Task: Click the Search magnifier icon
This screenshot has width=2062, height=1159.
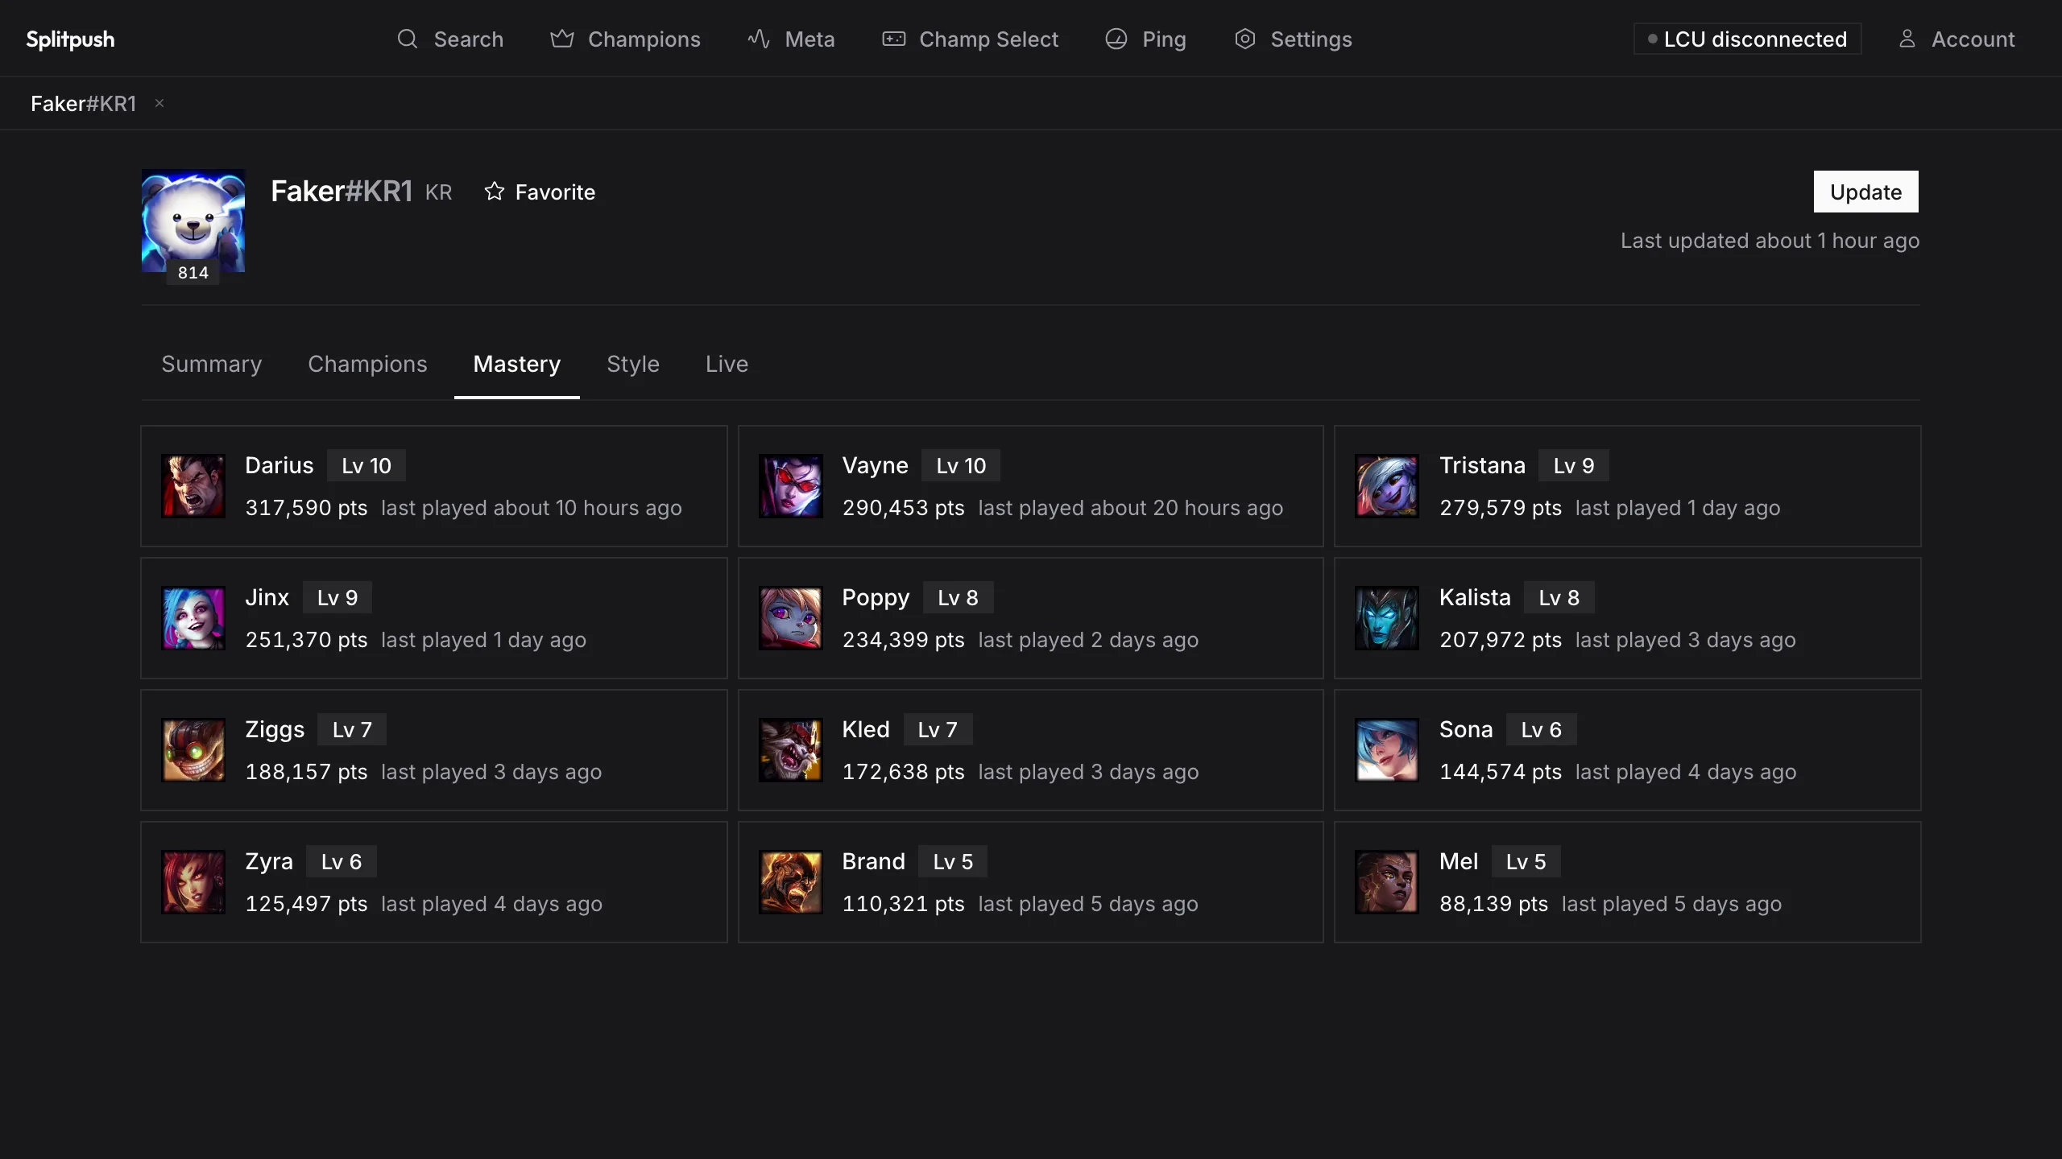Action: click(408, 39)
